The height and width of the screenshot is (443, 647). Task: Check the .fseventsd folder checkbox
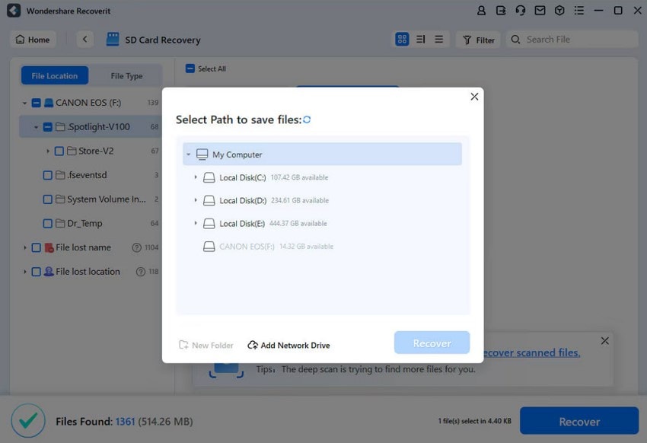point(48,175)
